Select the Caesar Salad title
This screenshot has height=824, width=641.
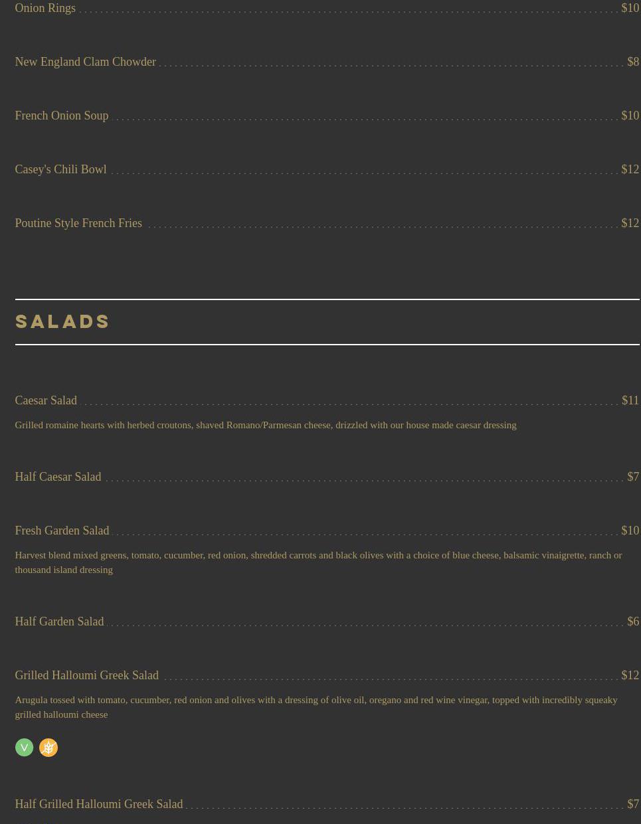tap(46, 400)
